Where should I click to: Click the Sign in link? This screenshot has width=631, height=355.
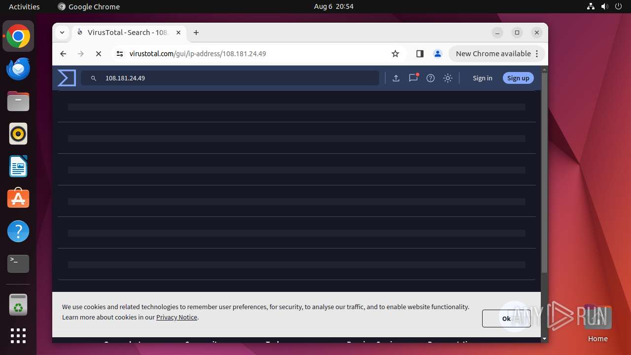click(x=482, y=78)
